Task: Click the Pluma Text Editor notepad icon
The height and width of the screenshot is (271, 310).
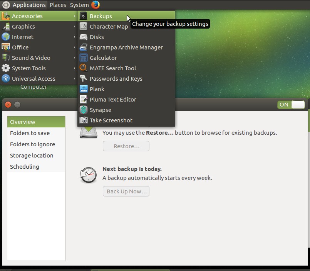Action: pyautogui.click(x=84, y=99)
